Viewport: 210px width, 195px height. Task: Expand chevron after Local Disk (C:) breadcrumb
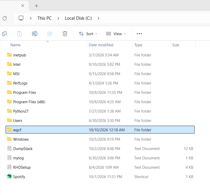98,18
